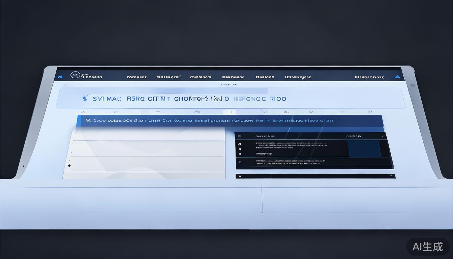Click the dash icon on bottom dark bar
Image resolution: width=453 pixels, height=259 pixels.
391,176
